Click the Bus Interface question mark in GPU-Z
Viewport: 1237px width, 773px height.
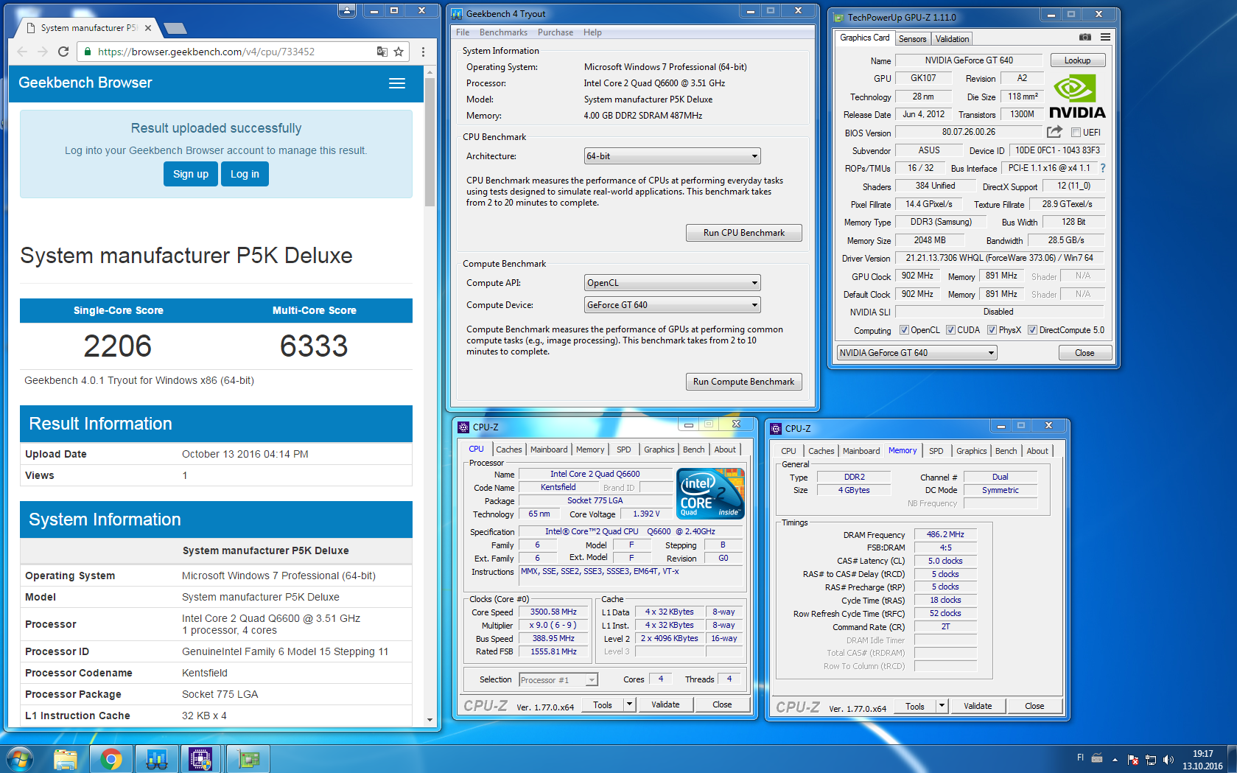(1103, 168)
